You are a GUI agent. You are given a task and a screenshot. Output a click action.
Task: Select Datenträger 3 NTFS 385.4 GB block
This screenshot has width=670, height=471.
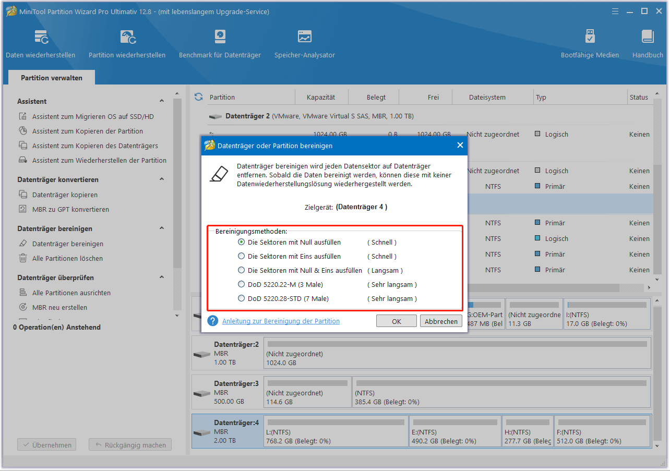[501, 392]
